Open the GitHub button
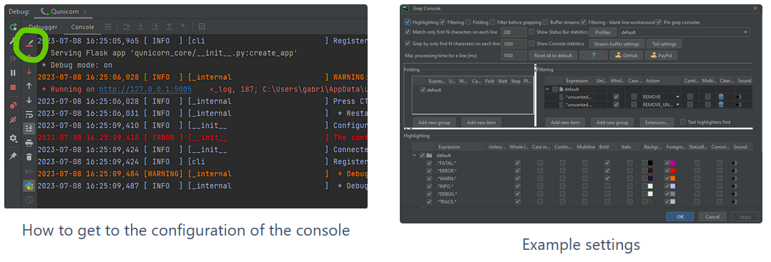Image resolution: width=771 pixels, height=262 pixels. [625, 56]
